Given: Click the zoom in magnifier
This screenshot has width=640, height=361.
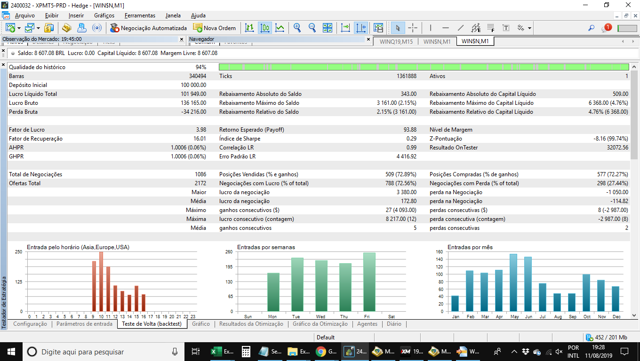Looking at the screenshot, I should coord(297,28).
